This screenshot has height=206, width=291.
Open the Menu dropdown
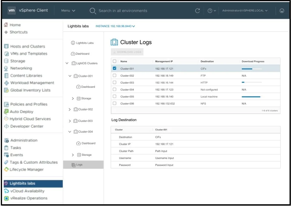68,10
